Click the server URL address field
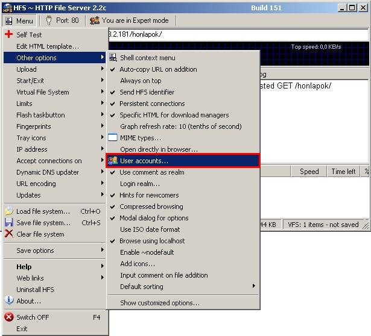The width and height of the screenshot is (371, 336). point(238,34)
